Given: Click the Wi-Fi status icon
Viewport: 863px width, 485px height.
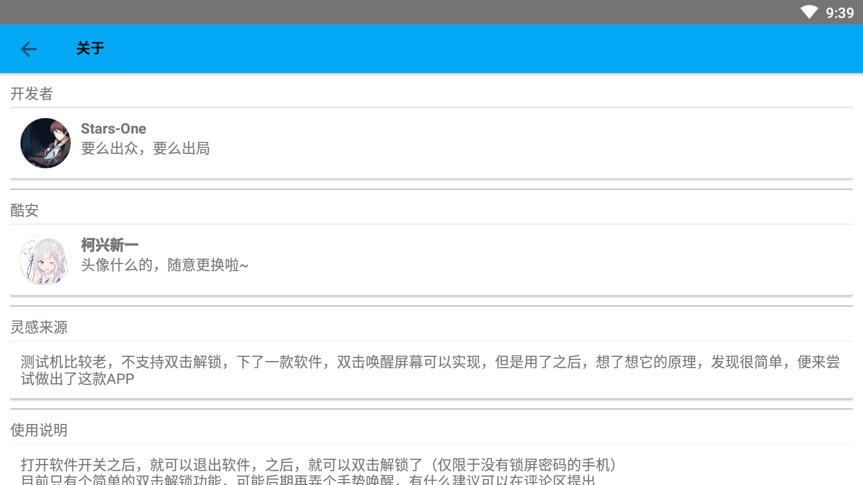Looking at the screenshot, I should pyautogui.click(x=809, y=12).
